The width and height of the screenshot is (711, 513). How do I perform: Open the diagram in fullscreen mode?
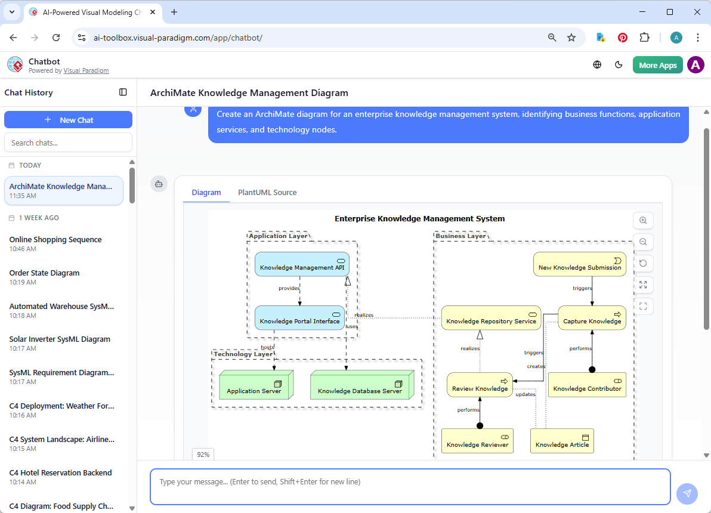pos(643,306)
